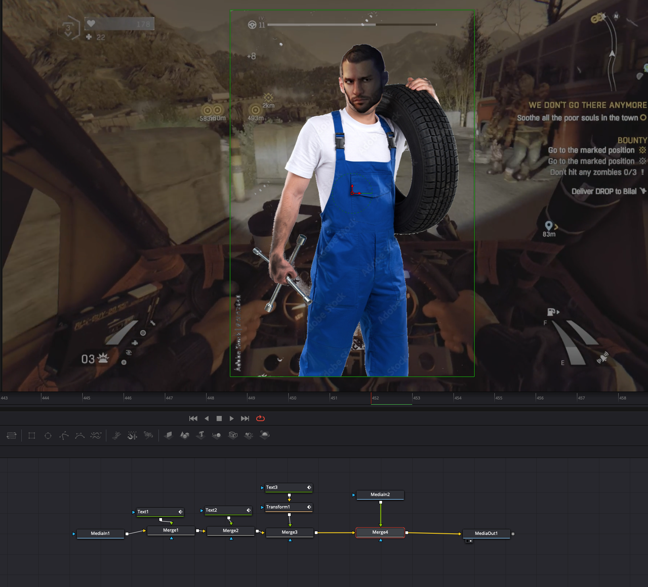
Task: Select the Rectangle mask tool
Action: click(x=32, y=435)
